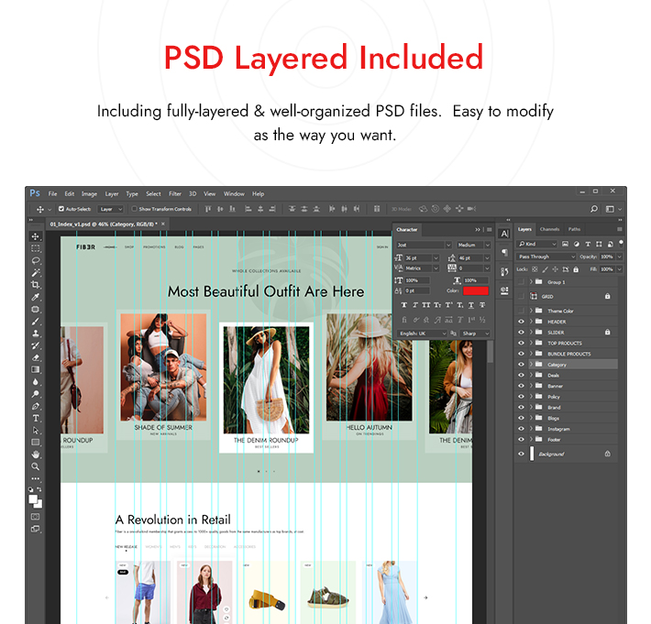Open the Layers panel options menu

620,229
